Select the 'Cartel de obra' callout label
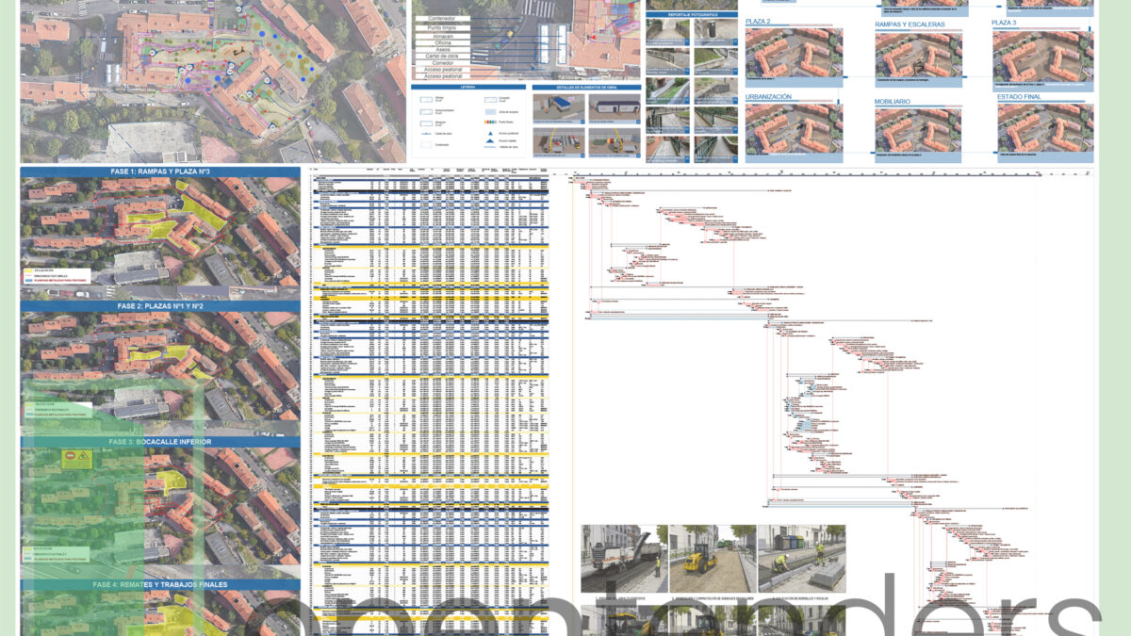Image resolution: width=1131 pixels, height=636 pixels. pyautogui.click(x=443, y=58)
